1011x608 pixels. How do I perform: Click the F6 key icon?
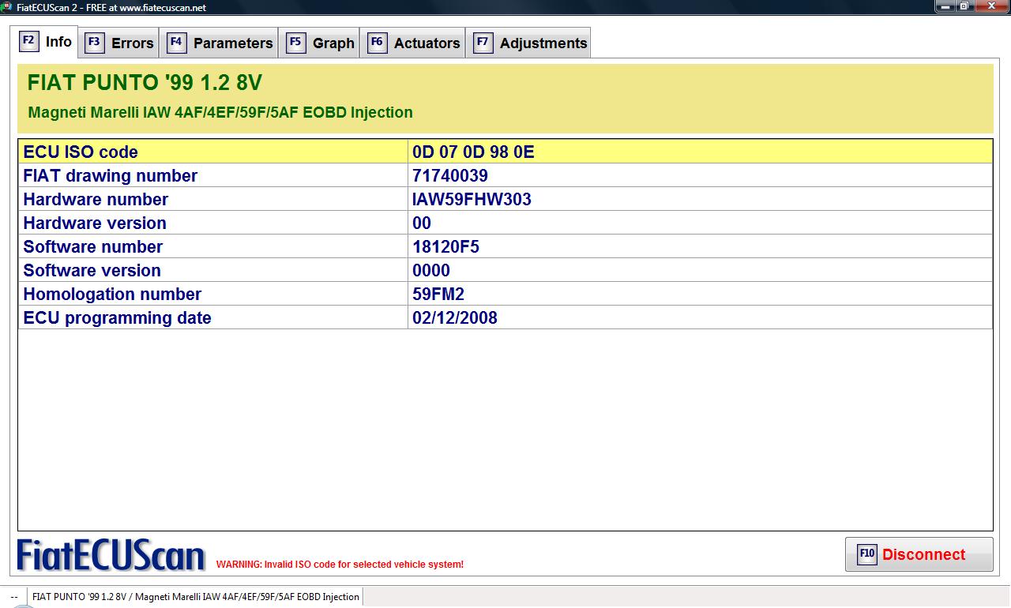377,42
